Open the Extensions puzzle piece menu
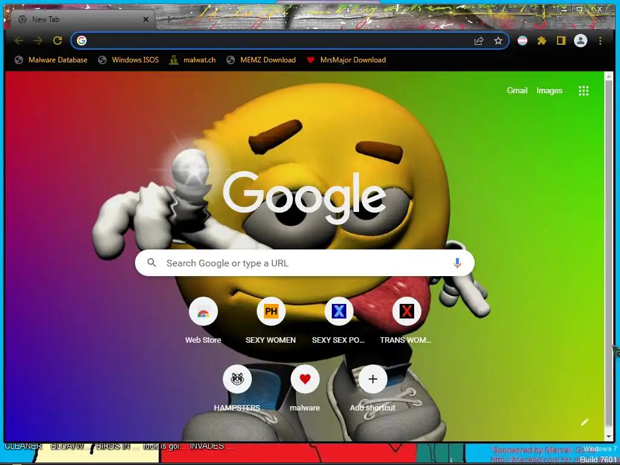This screenshot has width=620, height=465. coord(542,41)
